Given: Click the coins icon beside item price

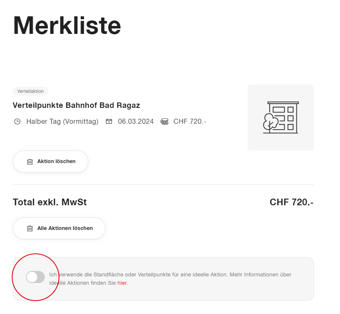Looking at the screenshot, I should click(x=164, y=122).
